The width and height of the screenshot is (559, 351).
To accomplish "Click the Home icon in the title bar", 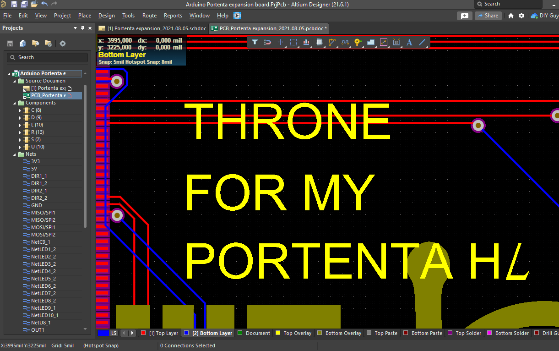I will pyautogui.click(x=511, y=16).
